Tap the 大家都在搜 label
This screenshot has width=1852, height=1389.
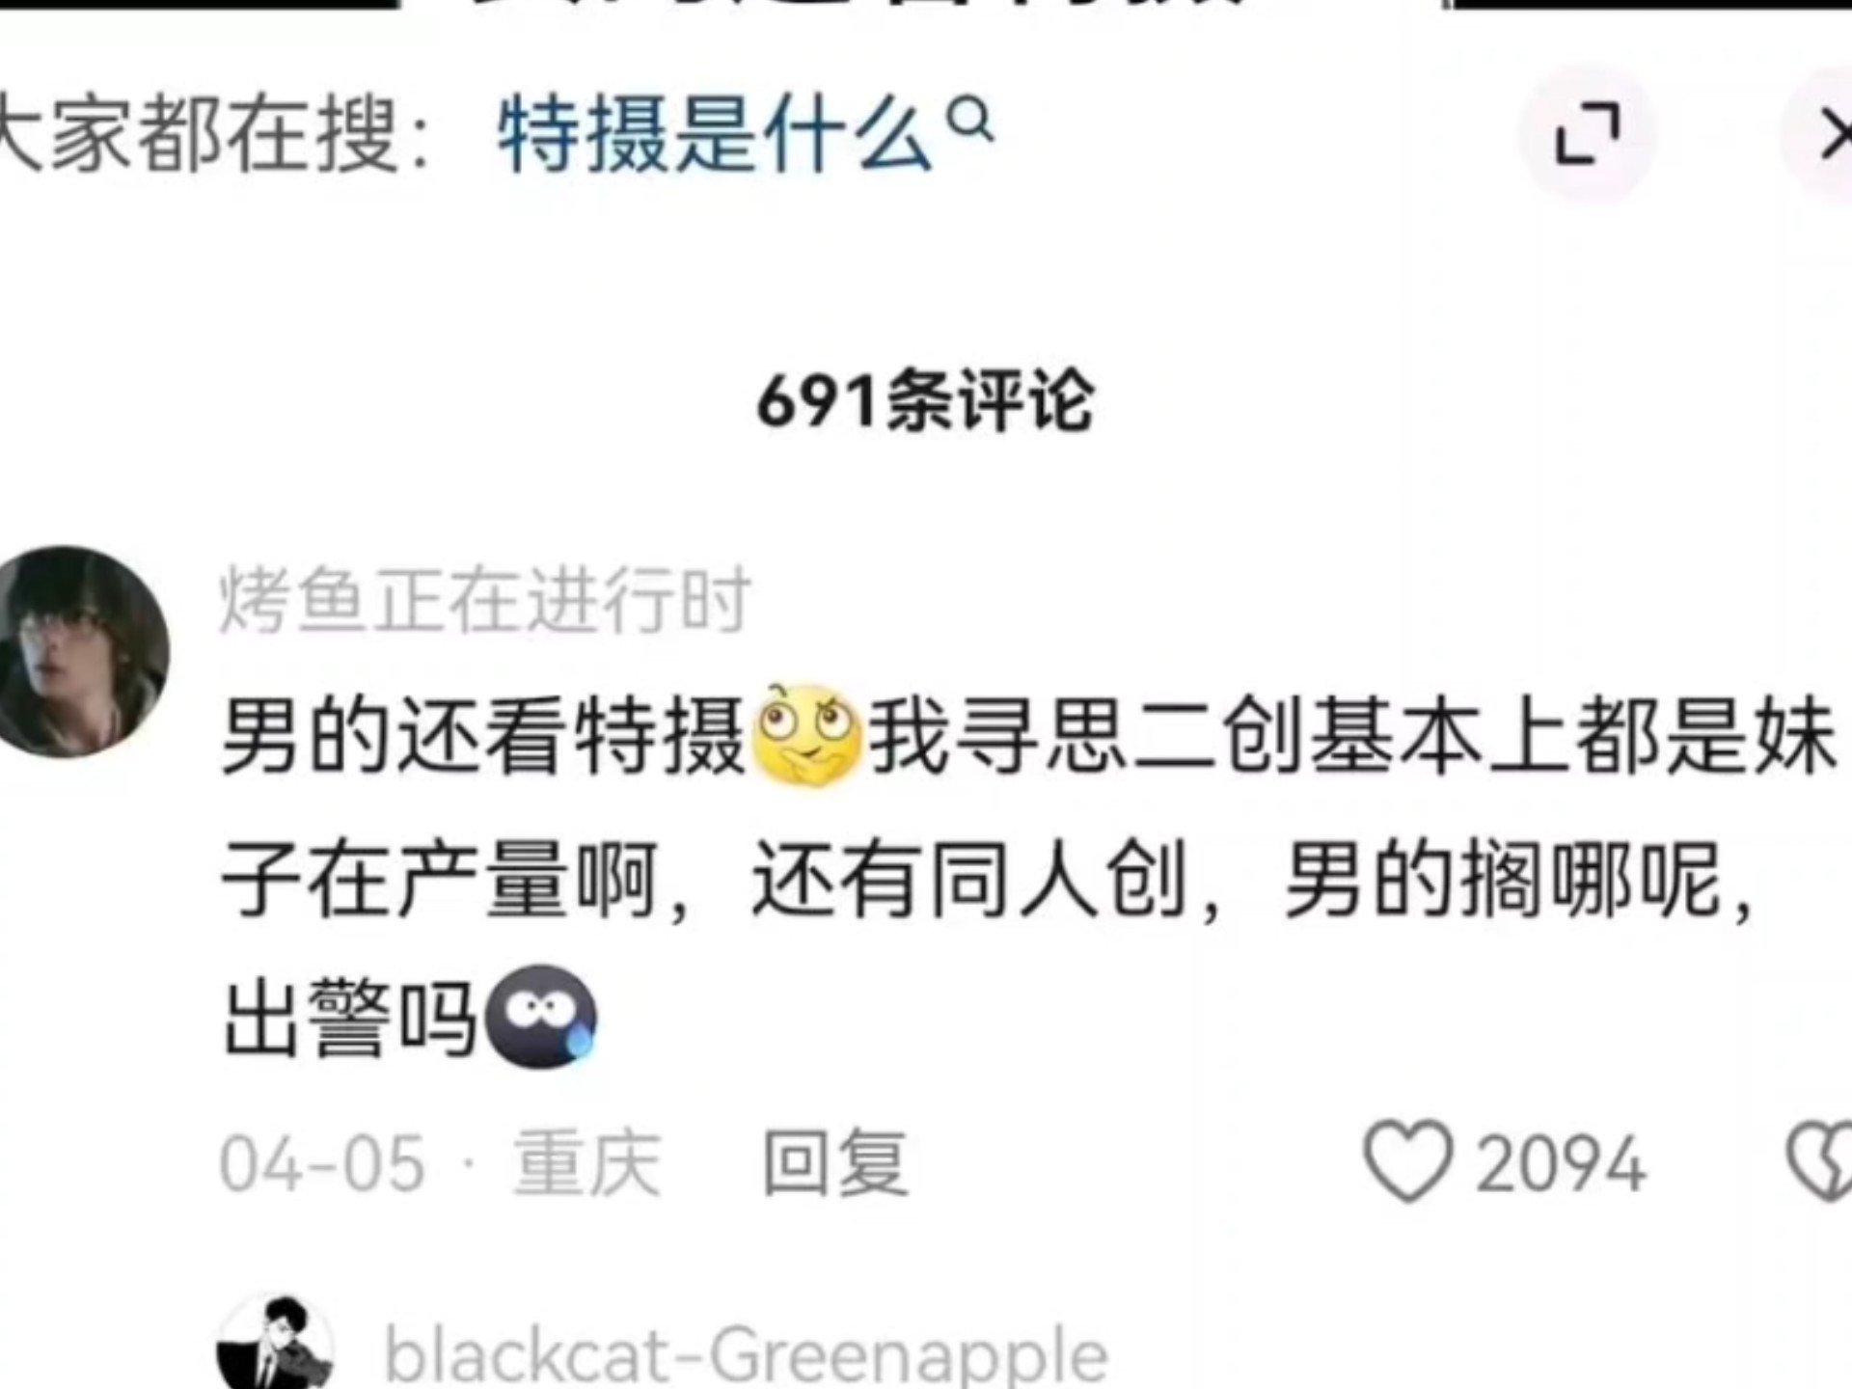[210, 134]
